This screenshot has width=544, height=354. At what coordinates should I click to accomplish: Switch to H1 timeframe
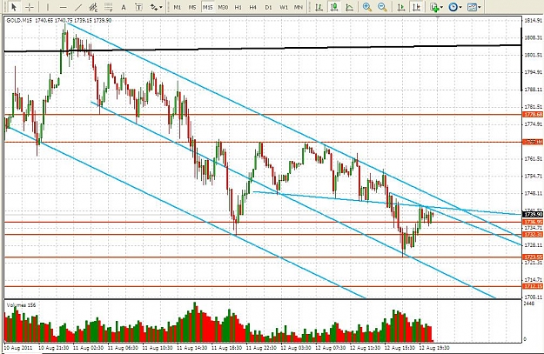238,7
